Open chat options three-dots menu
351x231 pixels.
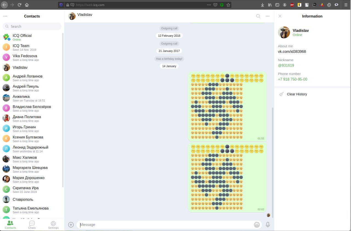[268, 16]
